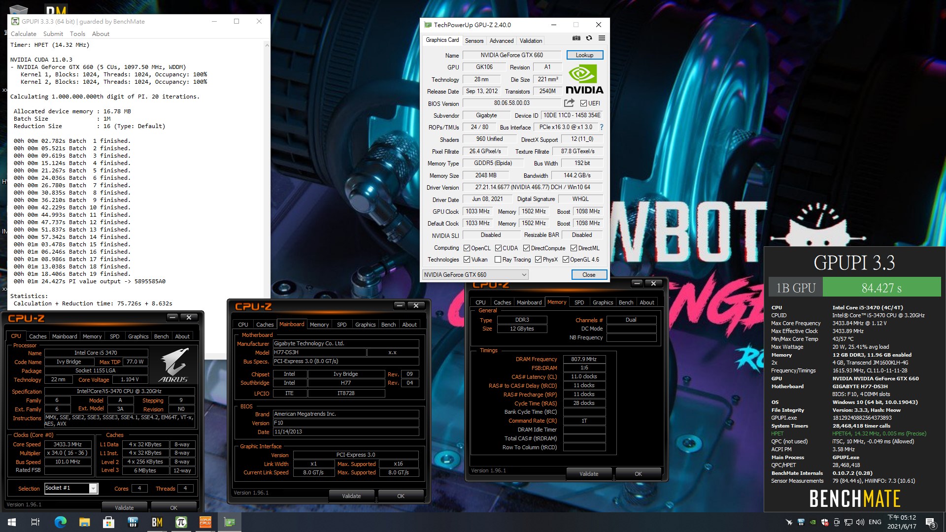The image size is (946, 532).
Task: Open the Windows Start menu
Action: click(12, 522)
